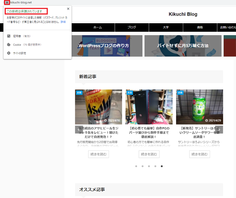Open the 資格 nav tab
Screen dimensions: 236x198
pos(200,27)
